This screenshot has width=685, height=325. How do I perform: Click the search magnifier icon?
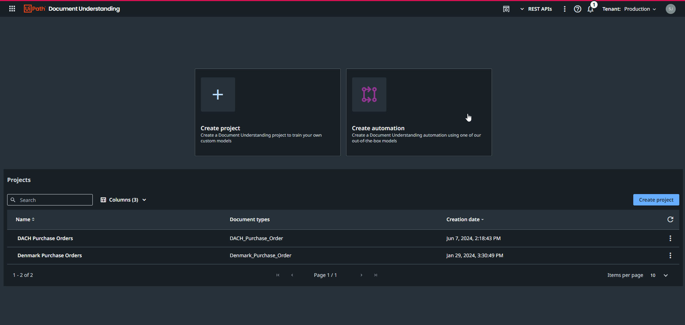pyautogui.click(x=13, y=200)
